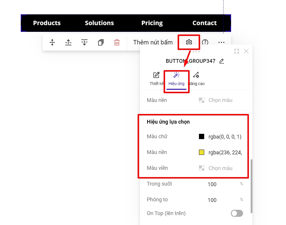Open settings via the gear icon
Image resolution: width=286 pixels, height=225 pixels.
point(189,42)
